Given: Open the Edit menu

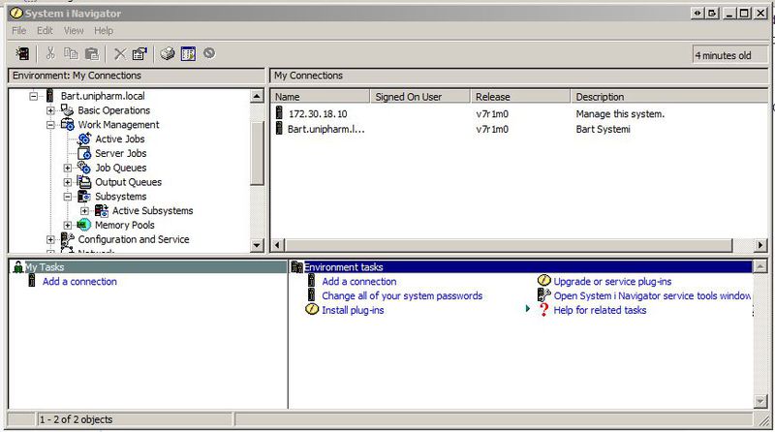Looking at the screenshot, I should [x=45, y=31].
